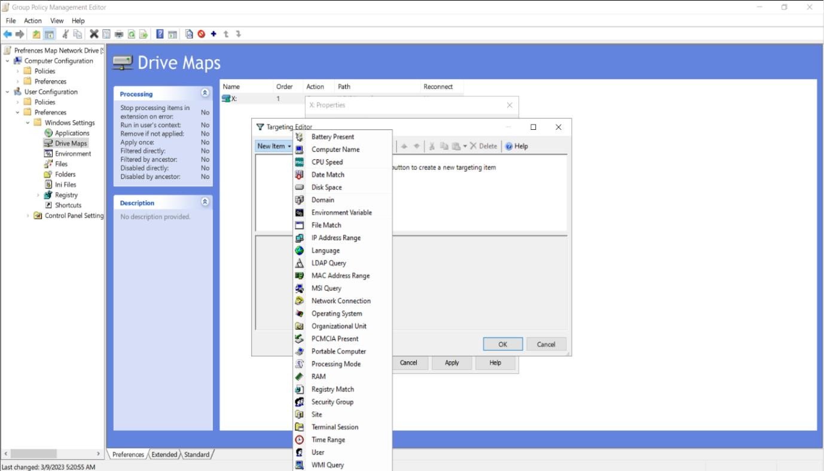
Task: Click the Up one level folder icon
Action: pos(36,34)
